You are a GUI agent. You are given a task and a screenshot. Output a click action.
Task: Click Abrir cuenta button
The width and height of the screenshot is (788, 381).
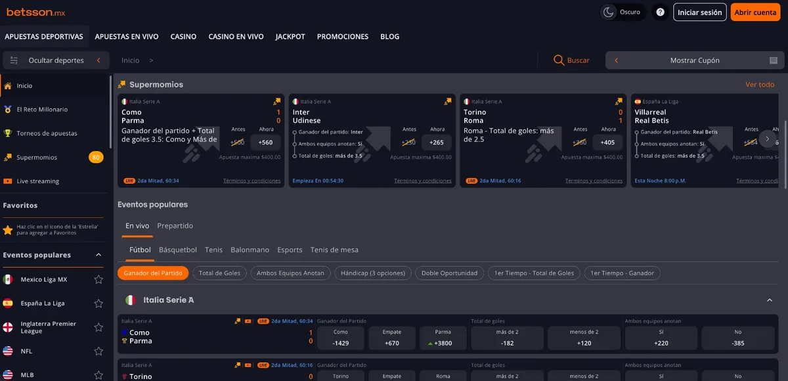coord(755,12)
